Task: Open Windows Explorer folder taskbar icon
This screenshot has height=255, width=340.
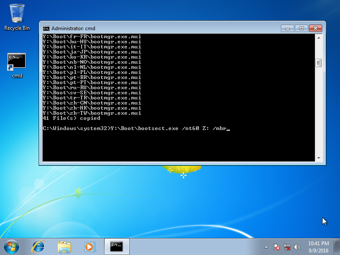Action: (x=64, y=247)
